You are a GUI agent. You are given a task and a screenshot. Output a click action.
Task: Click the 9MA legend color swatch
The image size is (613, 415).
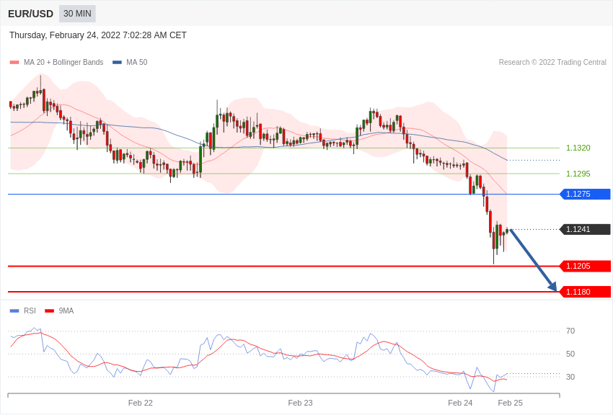click(49, 311)
